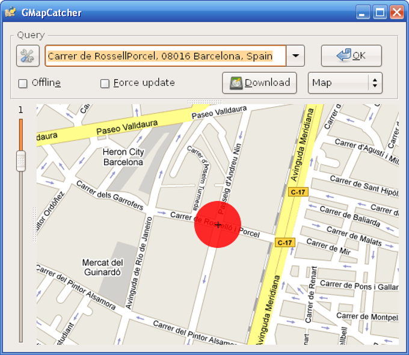This screenshot has height=355, width=409.
Task: Click the Mercat del Guinardó label
Action: coord(102,267)
